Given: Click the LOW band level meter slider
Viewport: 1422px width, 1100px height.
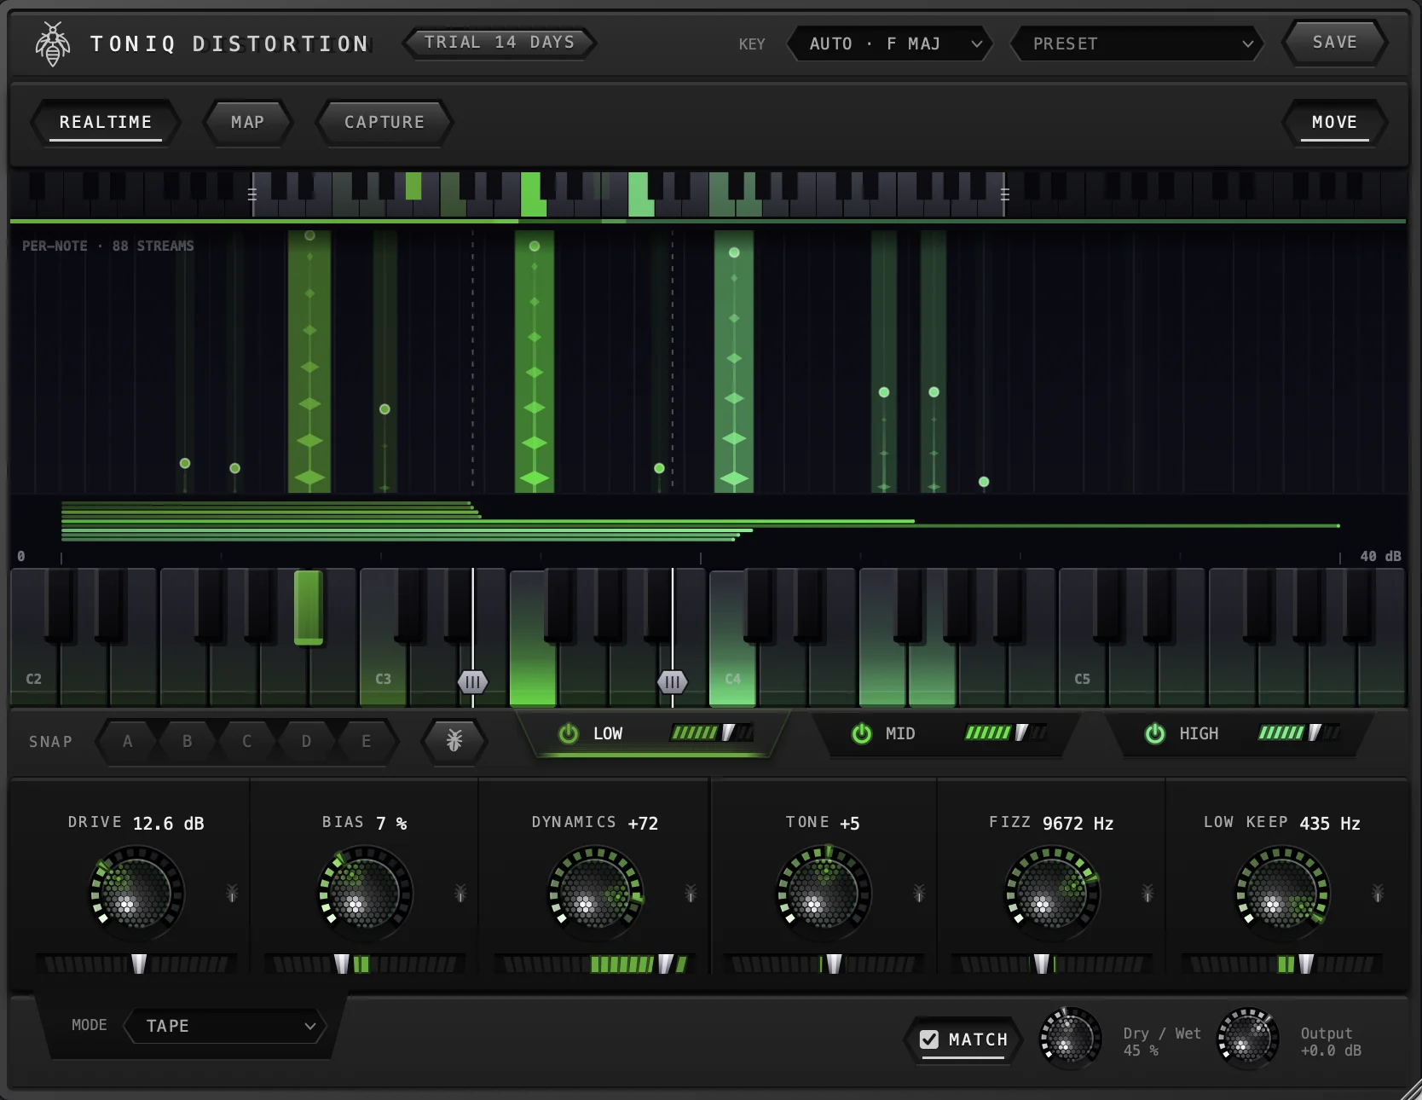Looking at the screenshot, I should pyautogui.click(x=712, y=732).
